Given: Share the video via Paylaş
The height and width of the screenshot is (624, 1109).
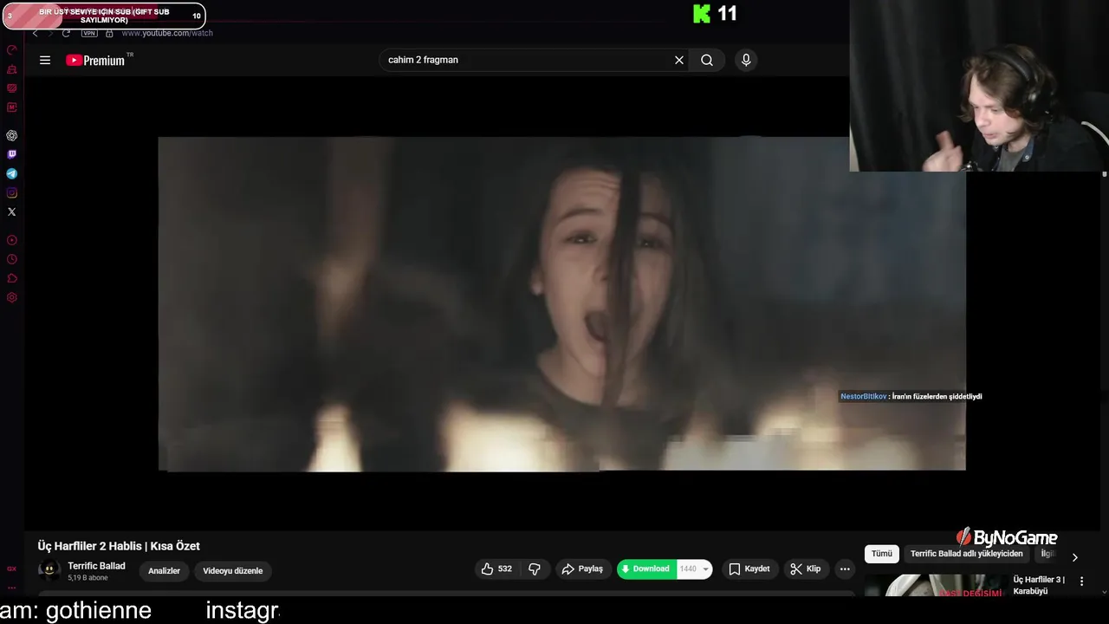Looking at the screenshot, I should [582, 569].
